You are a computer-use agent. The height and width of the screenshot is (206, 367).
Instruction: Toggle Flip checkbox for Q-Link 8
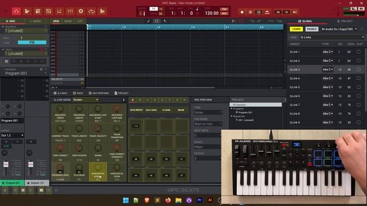point(358,113)
